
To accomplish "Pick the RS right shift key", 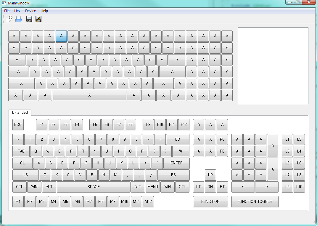I will (173, 175).
